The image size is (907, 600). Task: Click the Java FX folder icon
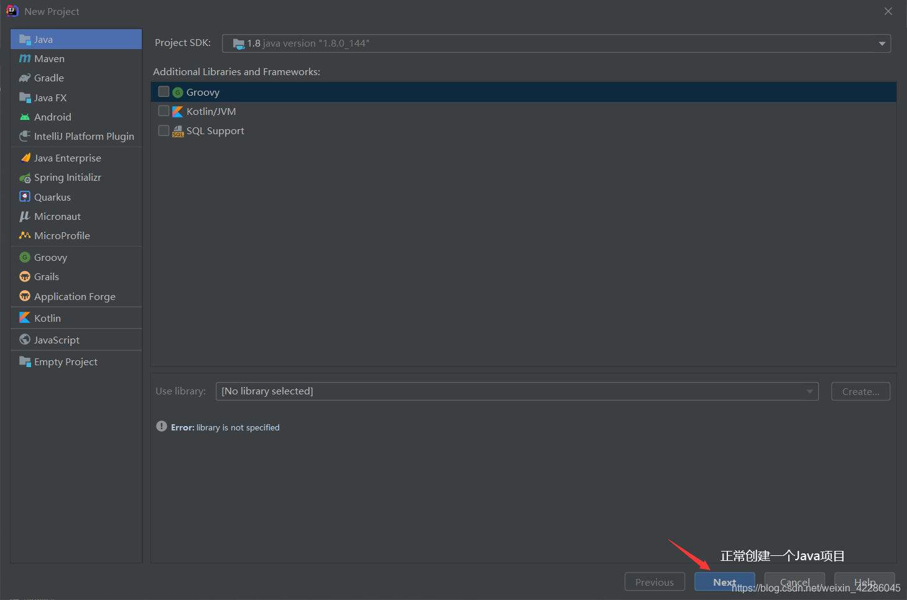pyautogui.click(x=25, y=98)
